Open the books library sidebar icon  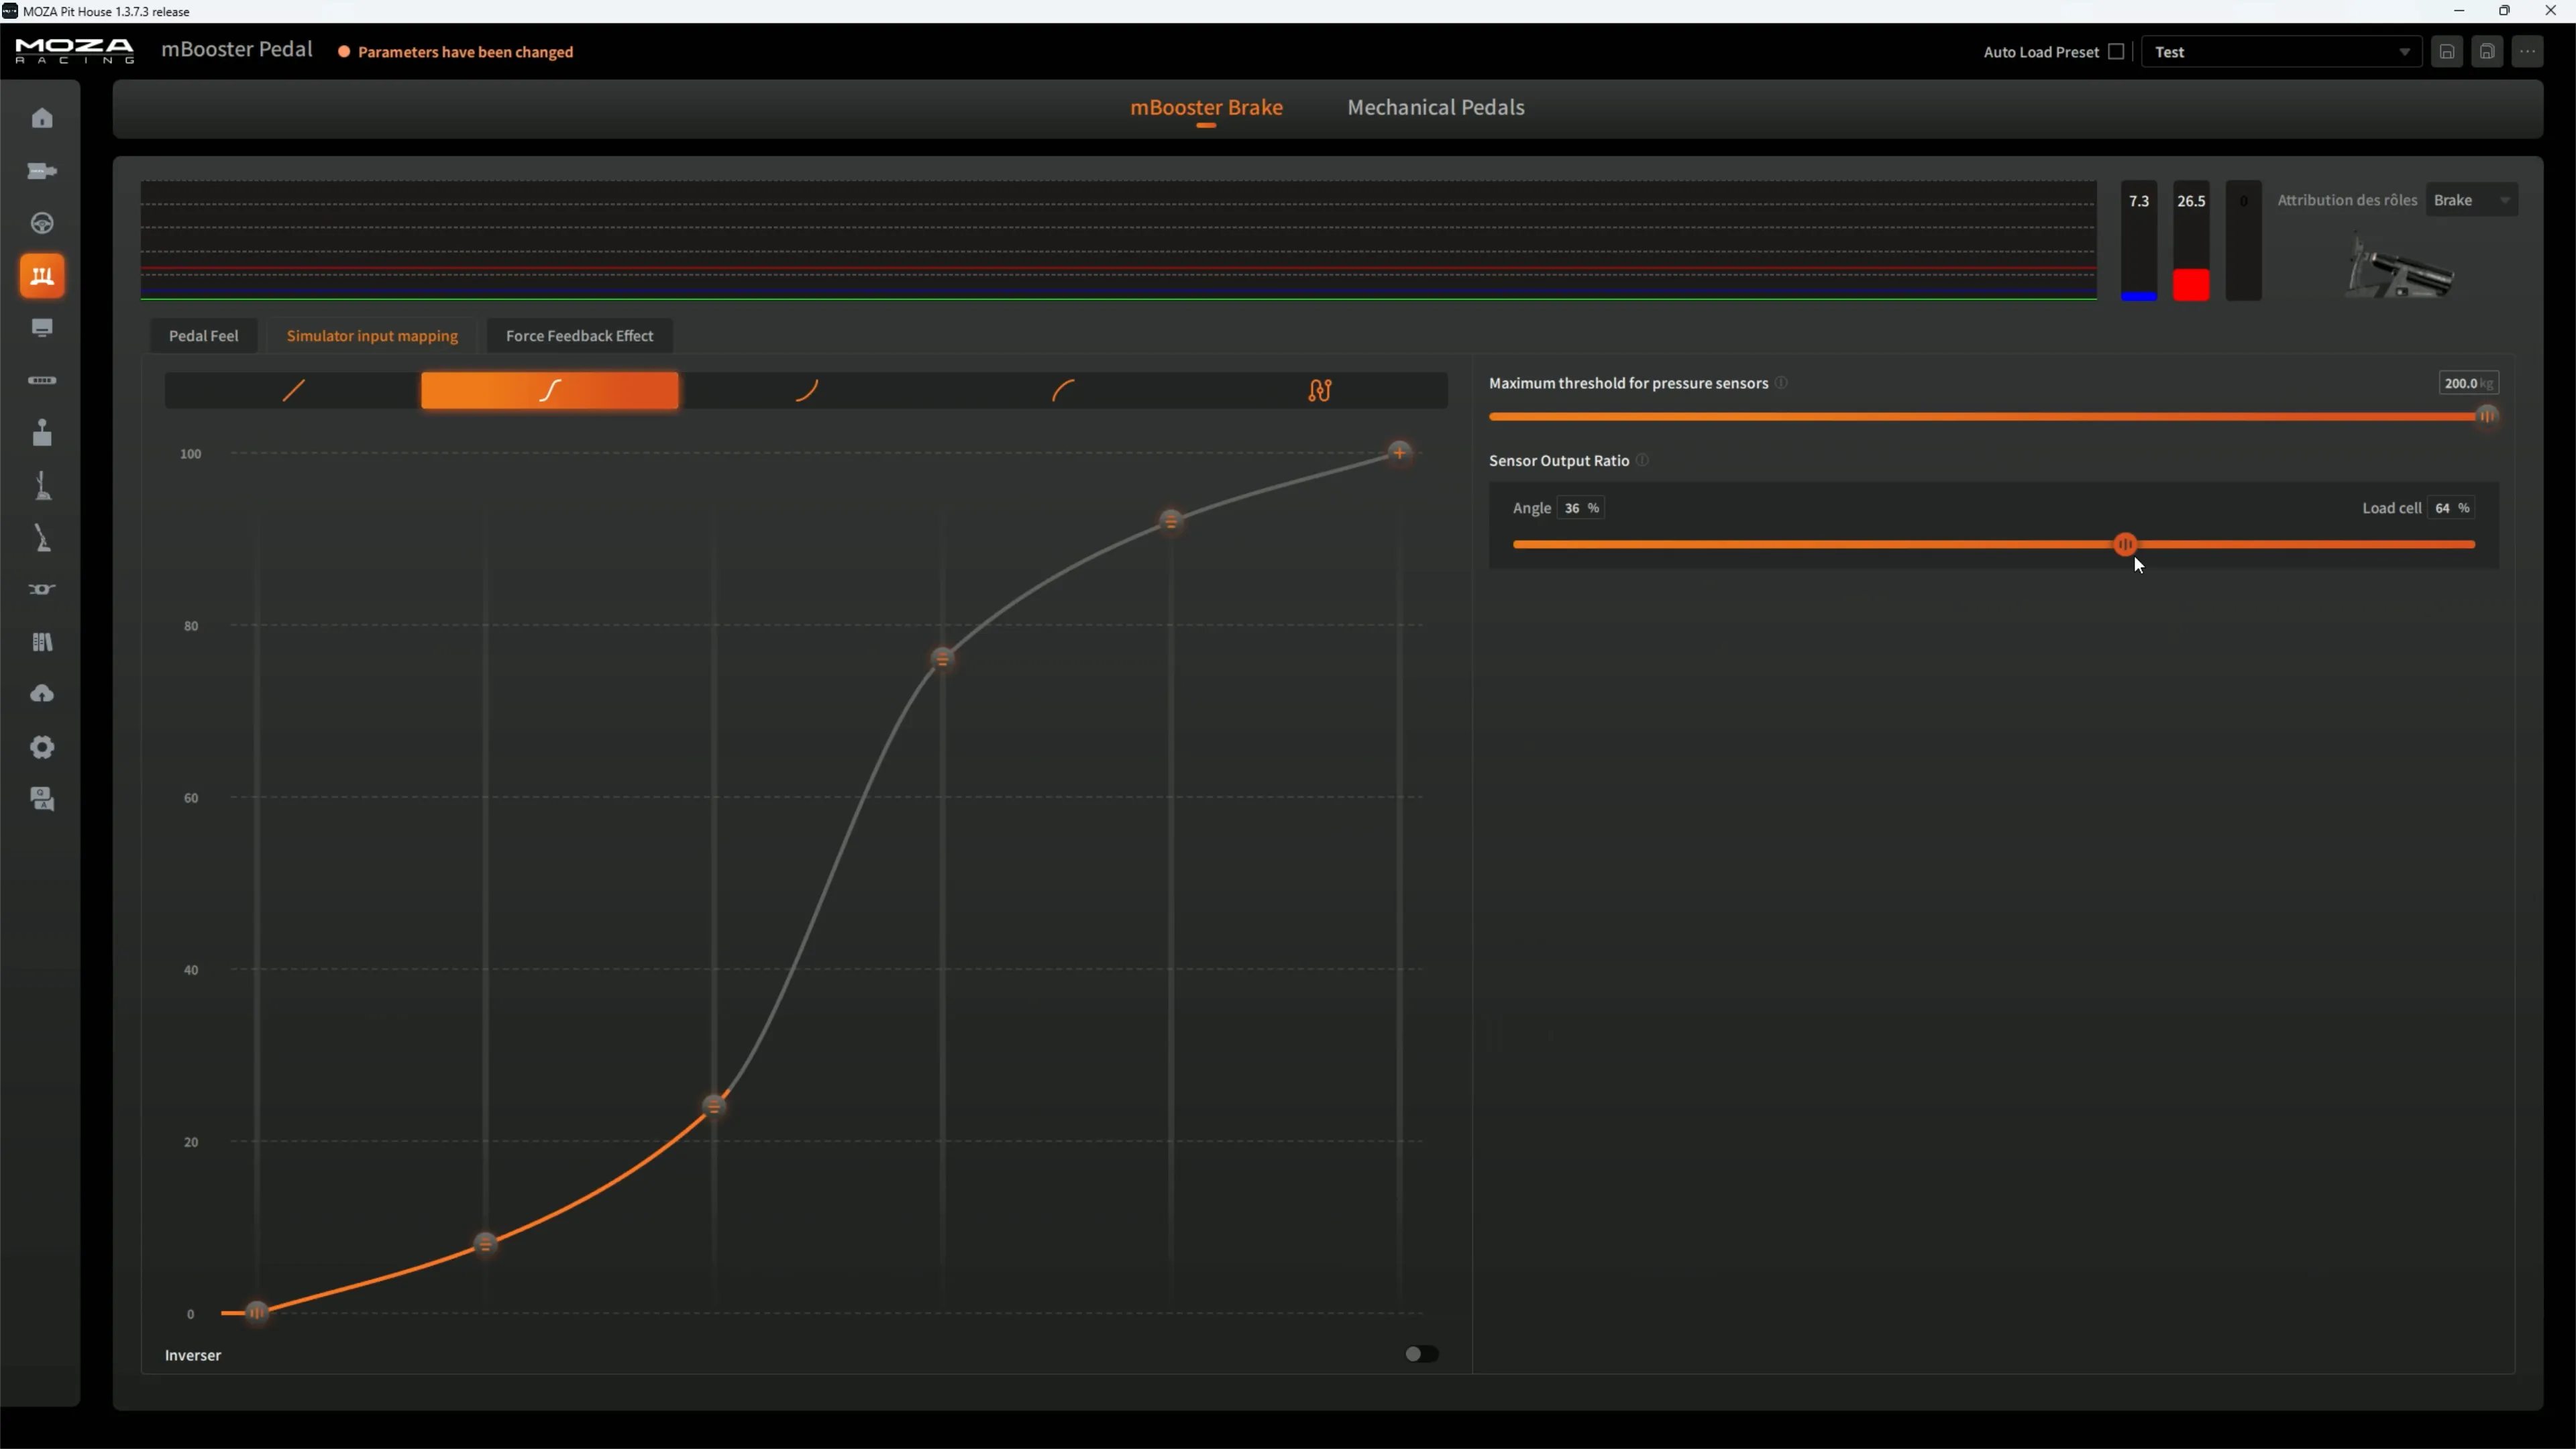[x=42, y=642]
